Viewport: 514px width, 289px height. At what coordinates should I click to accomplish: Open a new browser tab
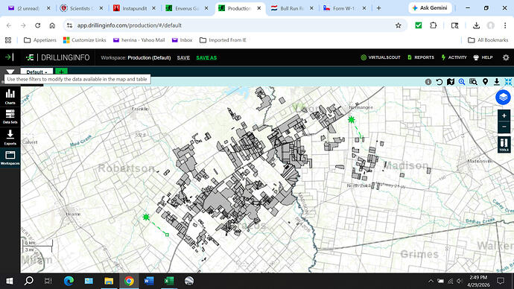[x=378, y=8]
